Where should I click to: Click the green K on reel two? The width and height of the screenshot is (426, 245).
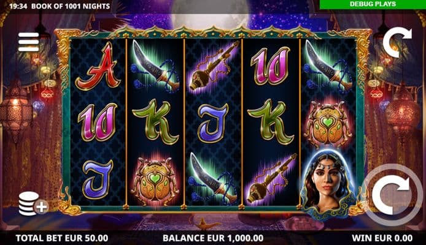point(155,122)
